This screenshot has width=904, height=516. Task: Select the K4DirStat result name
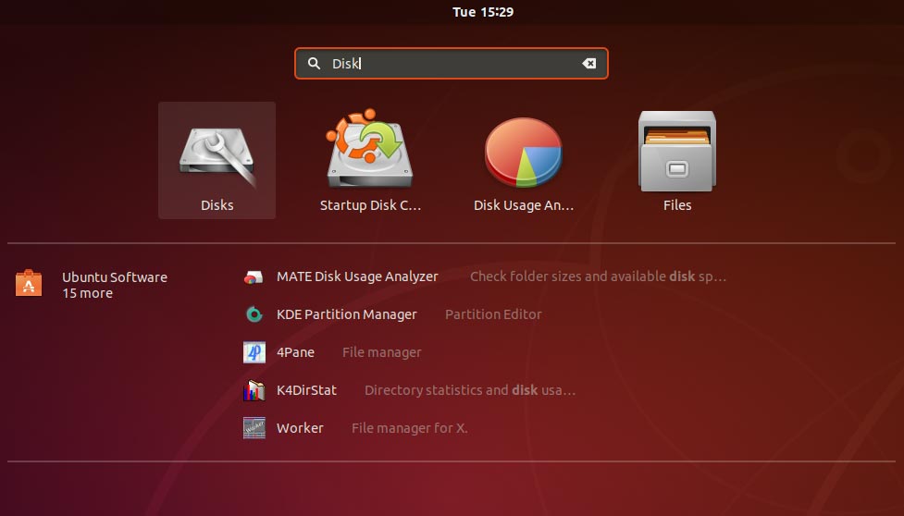click(306, 390)
